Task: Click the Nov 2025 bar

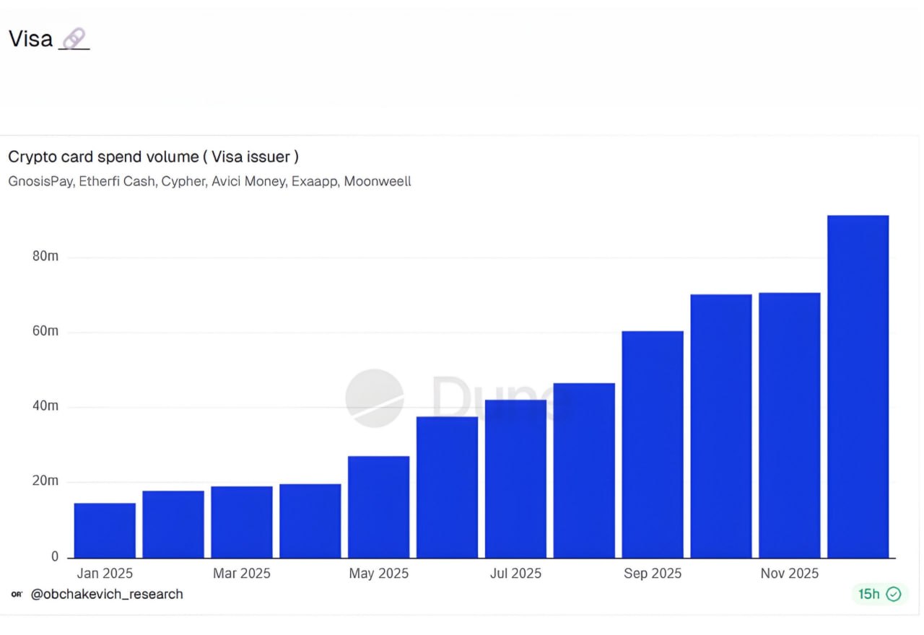Action: 789,426
